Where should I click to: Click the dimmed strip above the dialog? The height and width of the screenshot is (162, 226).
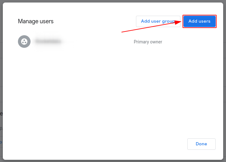(x=113, y=1)
